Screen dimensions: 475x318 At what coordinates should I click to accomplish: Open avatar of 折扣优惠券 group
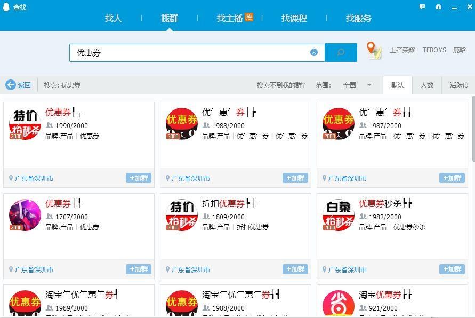coord(182,215)
